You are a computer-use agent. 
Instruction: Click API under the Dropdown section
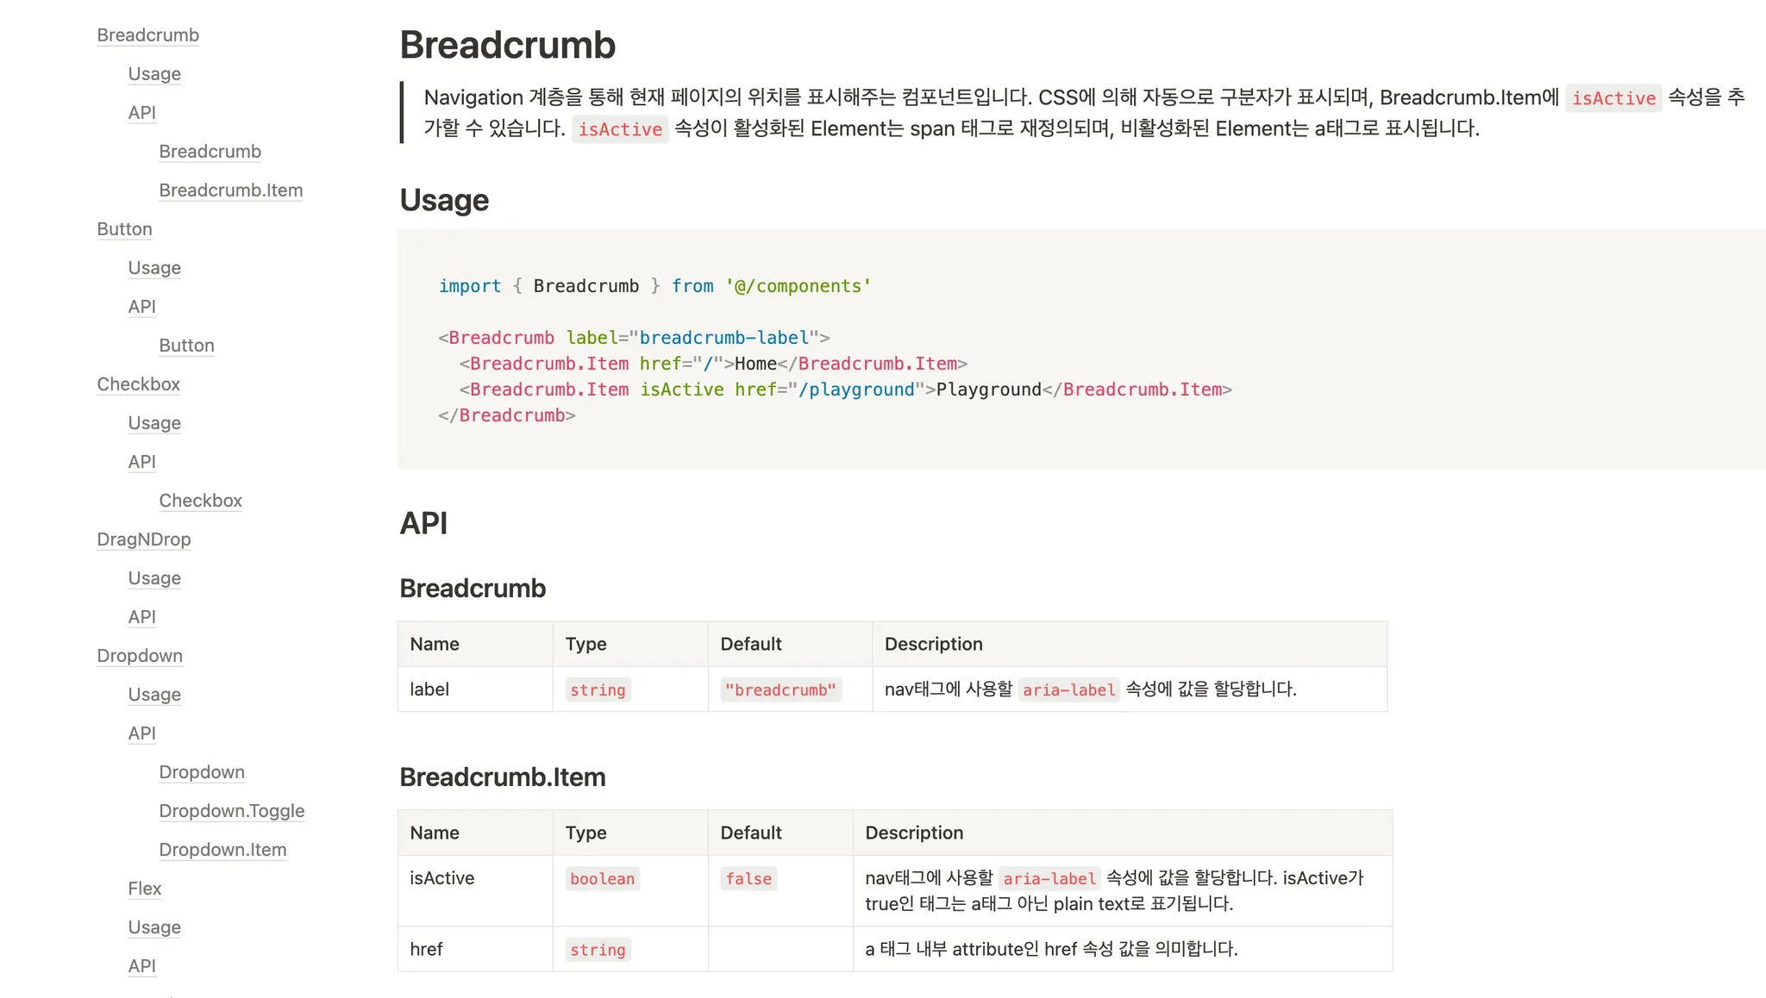tap(141, 733)
